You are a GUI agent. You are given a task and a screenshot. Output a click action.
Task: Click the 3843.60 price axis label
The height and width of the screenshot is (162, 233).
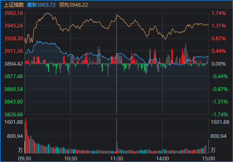click(x=14, y=102)
